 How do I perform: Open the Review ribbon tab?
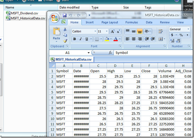pyautogui.click(x=165, y=22)
